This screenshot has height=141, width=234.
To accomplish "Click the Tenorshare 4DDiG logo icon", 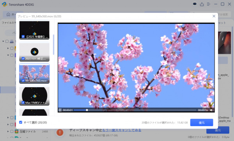I will point(4,4).
